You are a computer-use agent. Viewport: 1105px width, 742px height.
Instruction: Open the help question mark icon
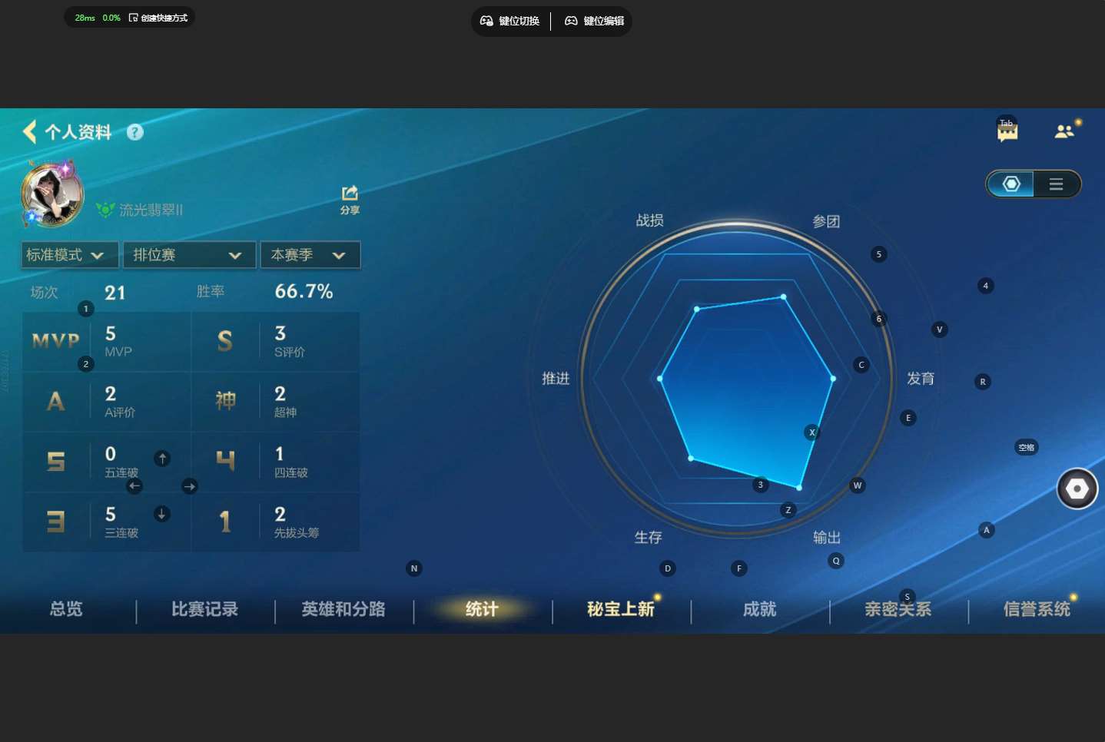[x=135, y=132]
